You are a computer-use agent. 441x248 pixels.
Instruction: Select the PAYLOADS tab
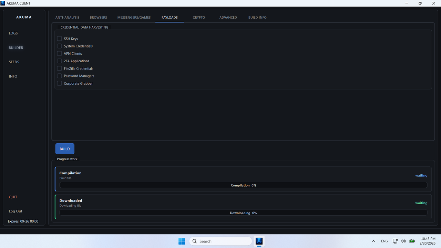pos(170,18)
